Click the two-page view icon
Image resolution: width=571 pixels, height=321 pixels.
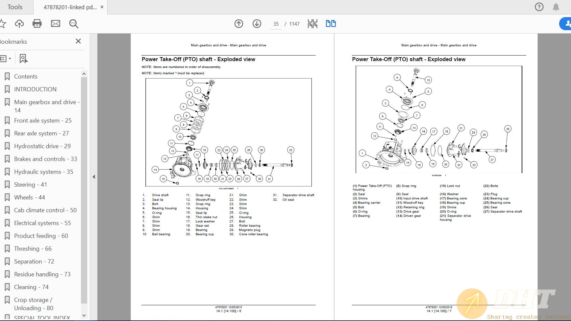click(x=331, y=24)
